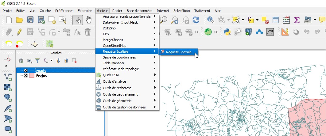Click Save As floppy icon with pencil
Screen dimensions: 326x136
click(x=41, y=20)
